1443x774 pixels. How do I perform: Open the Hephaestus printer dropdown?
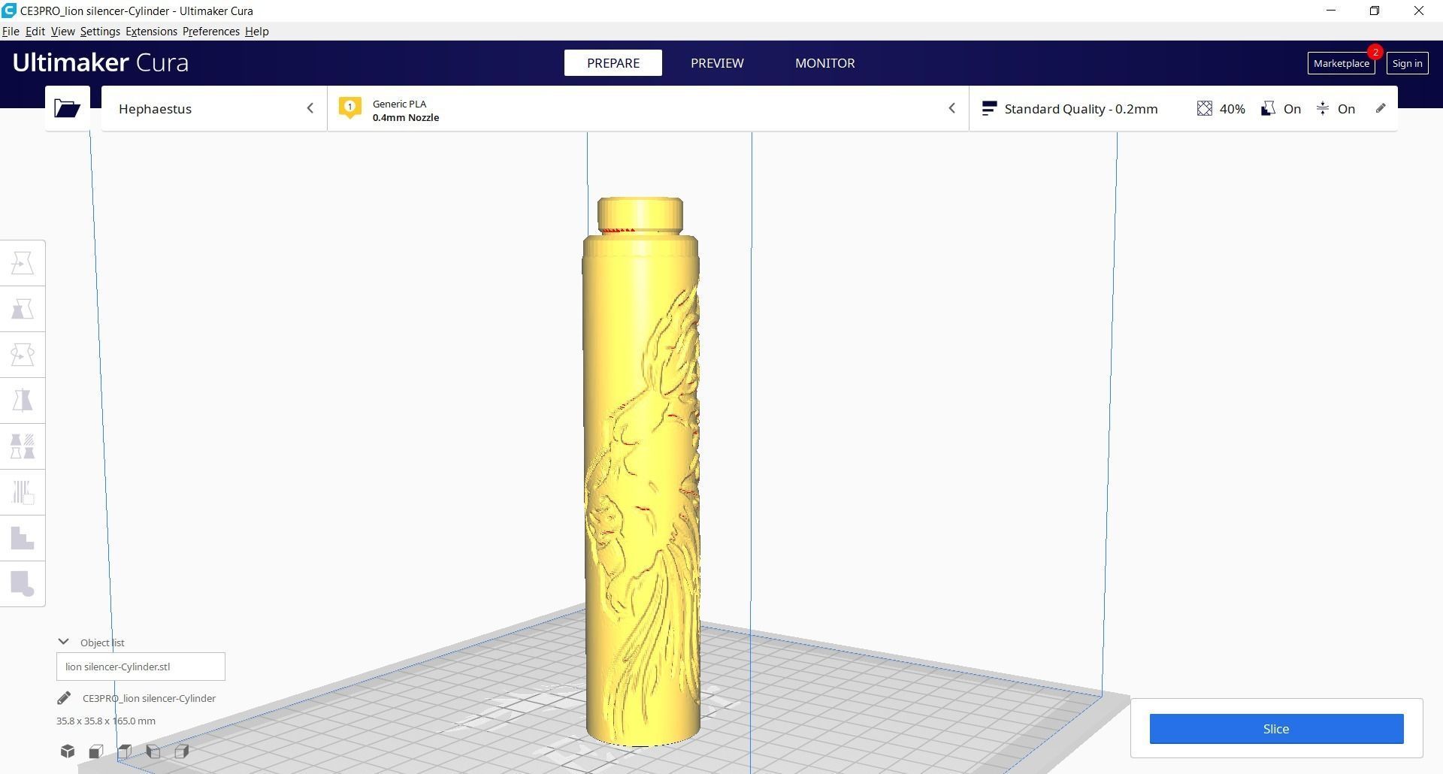[214, 109]
